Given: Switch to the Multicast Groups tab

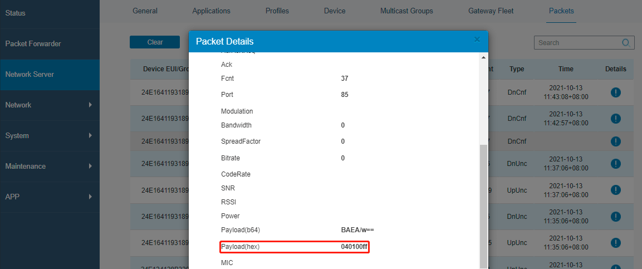Looking at the screenshot, I should pyautogui.click(x=406, y=11).
